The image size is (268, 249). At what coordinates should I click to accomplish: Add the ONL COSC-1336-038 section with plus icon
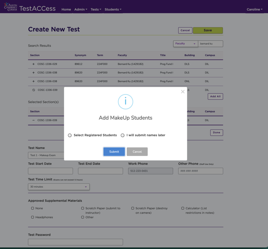tap(33, 81)
